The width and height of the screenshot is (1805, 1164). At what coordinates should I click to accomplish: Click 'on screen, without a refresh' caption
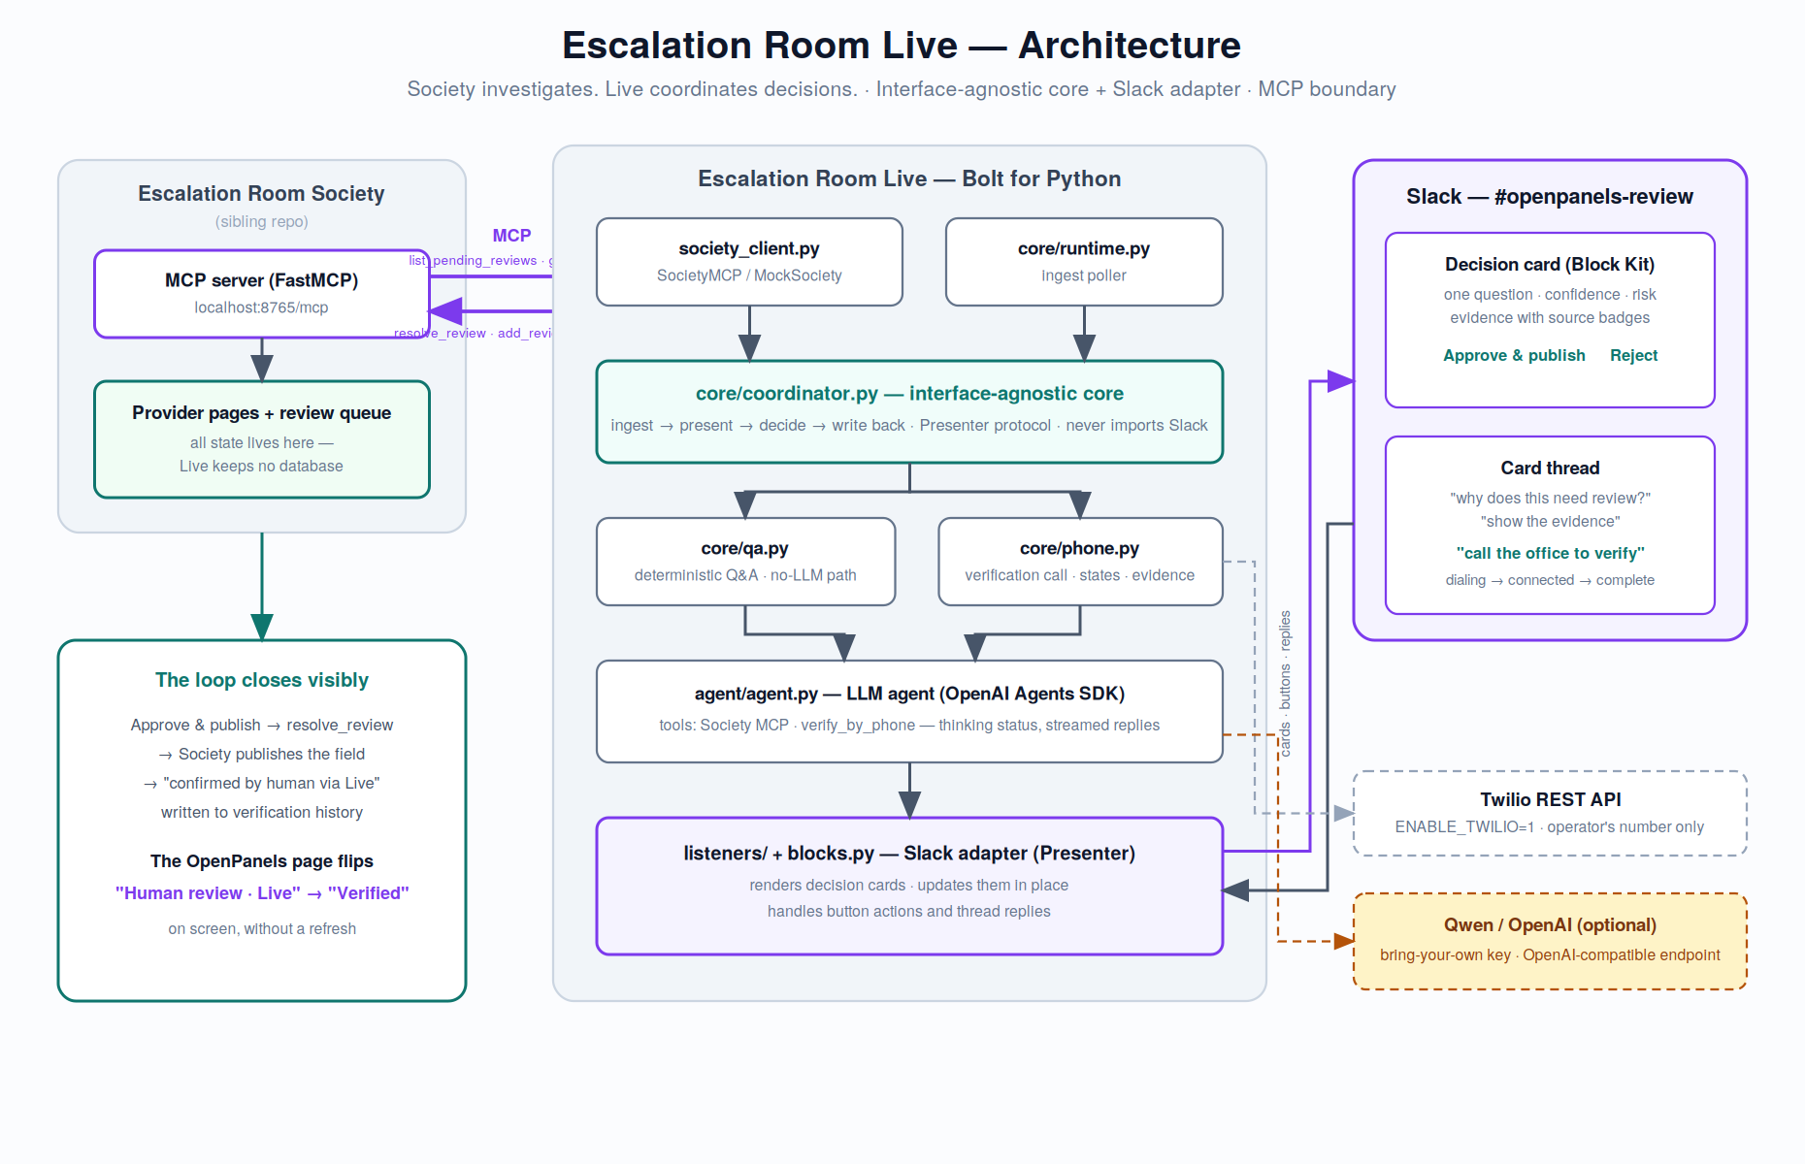(262, 928)
